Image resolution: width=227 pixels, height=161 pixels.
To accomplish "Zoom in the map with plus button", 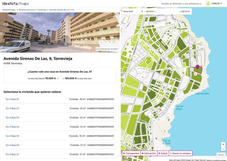I will pyautogui.click(x=223, y=144).
